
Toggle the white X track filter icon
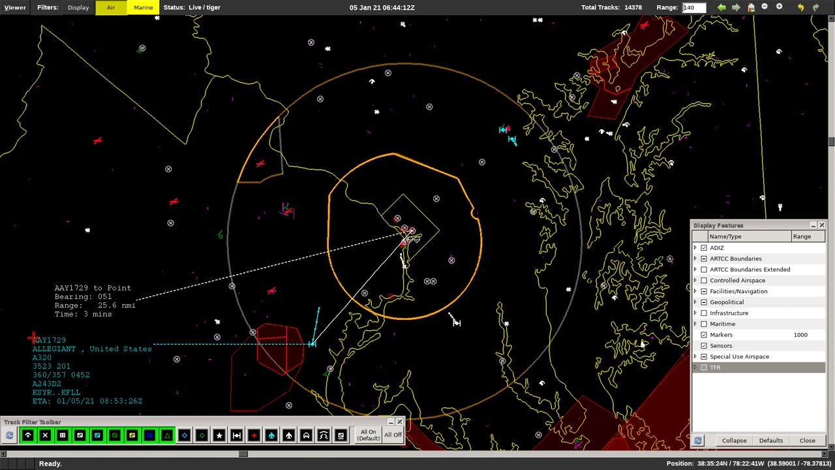click(45, 435)
